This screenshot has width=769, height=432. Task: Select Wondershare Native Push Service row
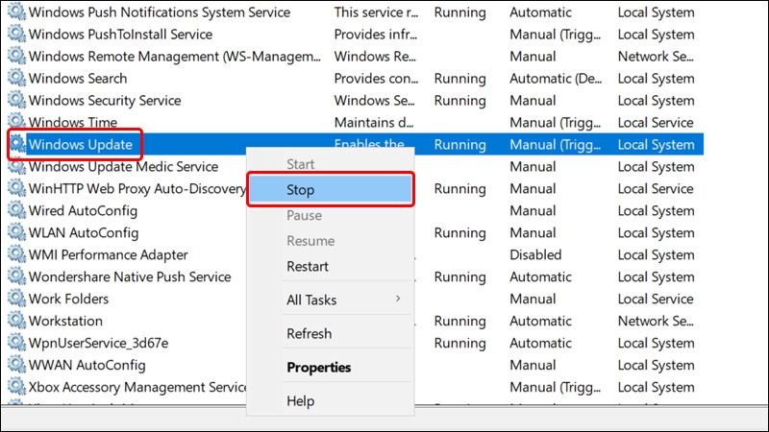[x=130, y=276]
